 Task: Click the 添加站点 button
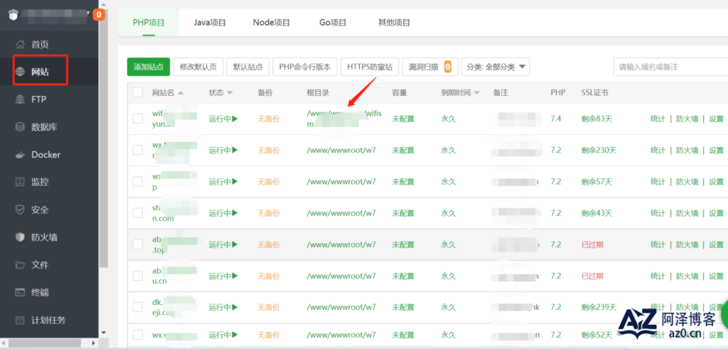coord(149,67)
